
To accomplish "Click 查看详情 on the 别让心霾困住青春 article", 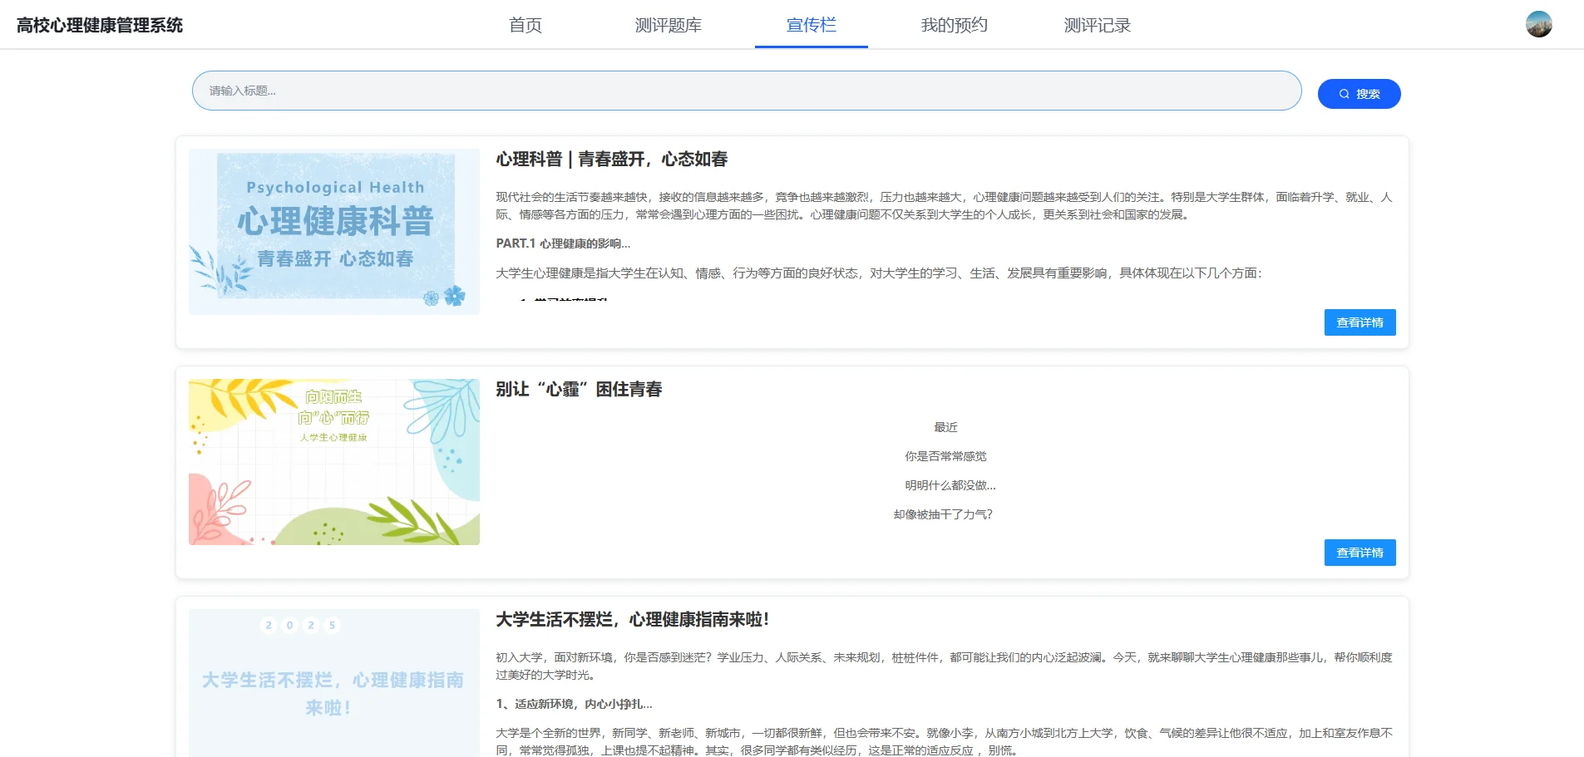I will tap(1359, 553).
